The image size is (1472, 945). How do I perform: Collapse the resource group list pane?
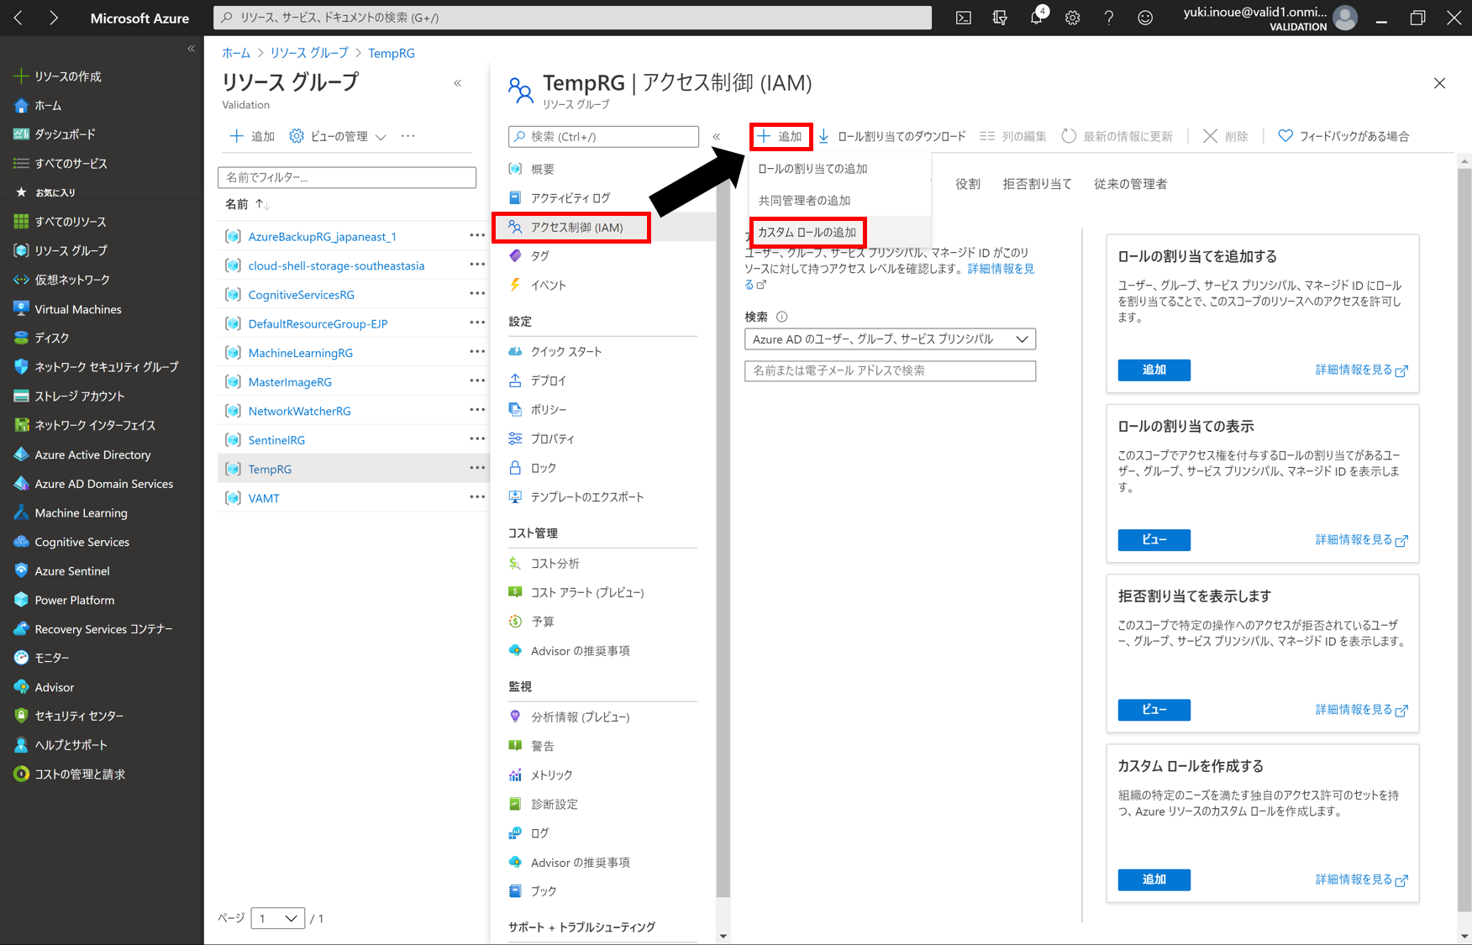click(x=457, y=82)
